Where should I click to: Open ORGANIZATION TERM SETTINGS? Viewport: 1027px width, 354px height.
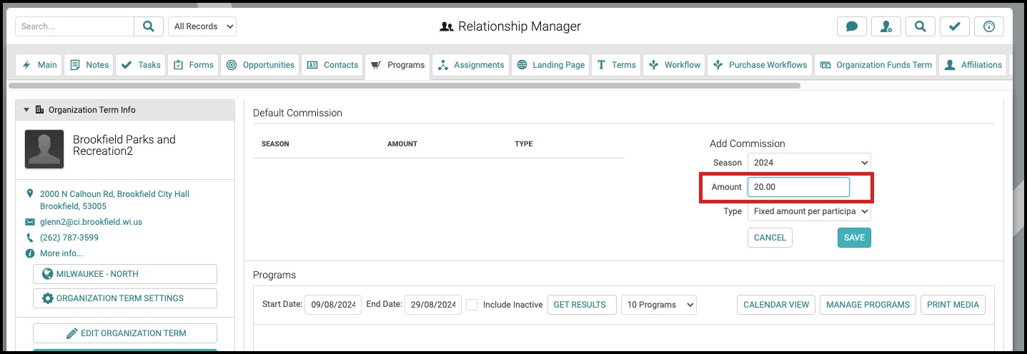point(125,298)
